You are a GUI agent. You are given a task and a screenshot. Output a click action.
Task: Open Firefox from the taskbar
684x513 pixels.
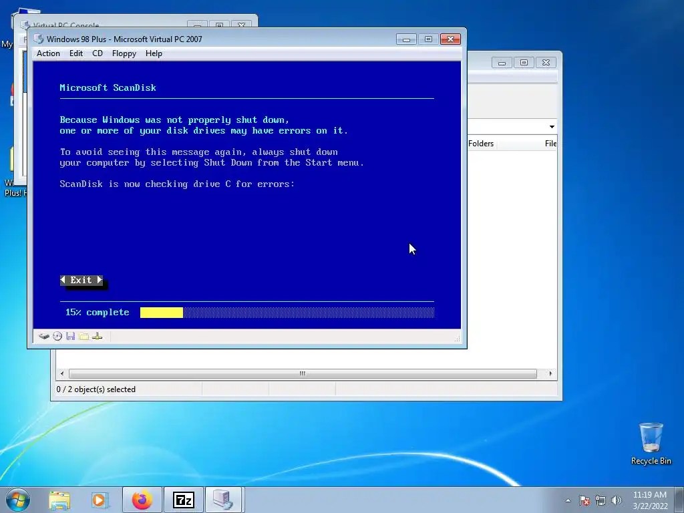(x=142, y=500)
